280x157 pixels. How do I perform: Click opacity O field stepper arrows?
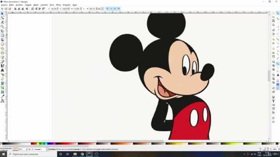tap(27, 149)
